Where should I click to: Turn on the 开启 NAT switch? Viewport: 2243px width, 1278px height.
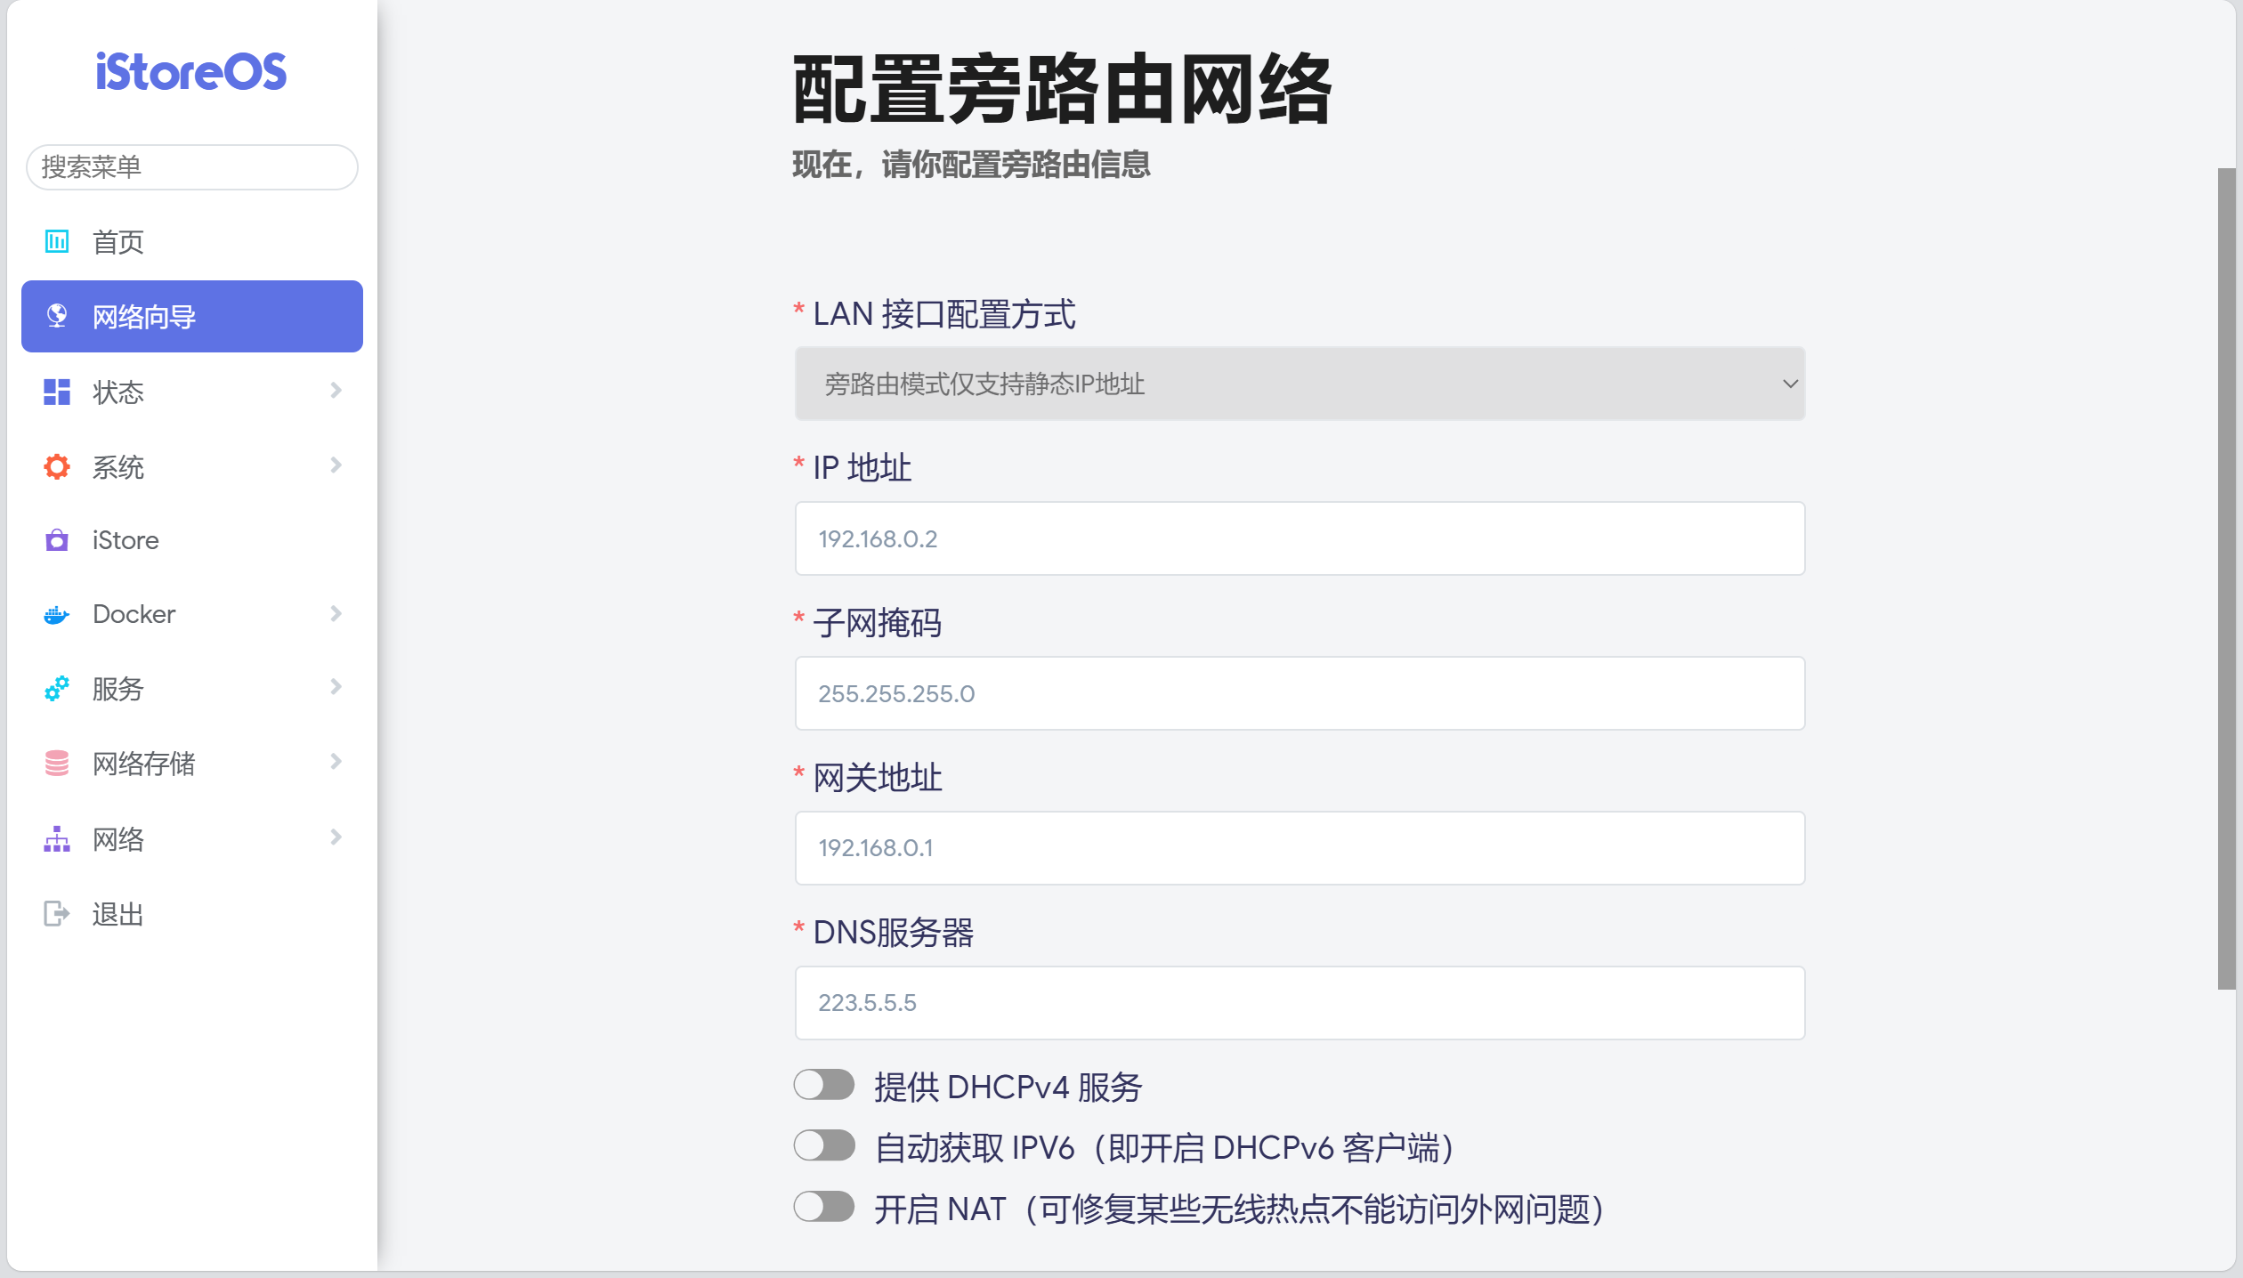click(x=823, y=1208)
